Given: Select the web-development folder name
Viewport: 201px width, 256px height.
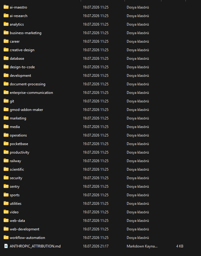Looking at the screenshot, I should pos(24,229).
